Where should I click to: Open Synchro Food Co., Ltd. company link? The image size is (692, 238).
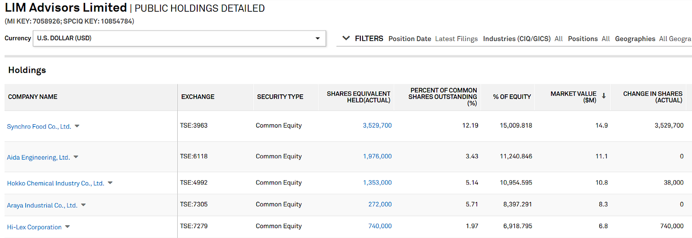point(39,127)
